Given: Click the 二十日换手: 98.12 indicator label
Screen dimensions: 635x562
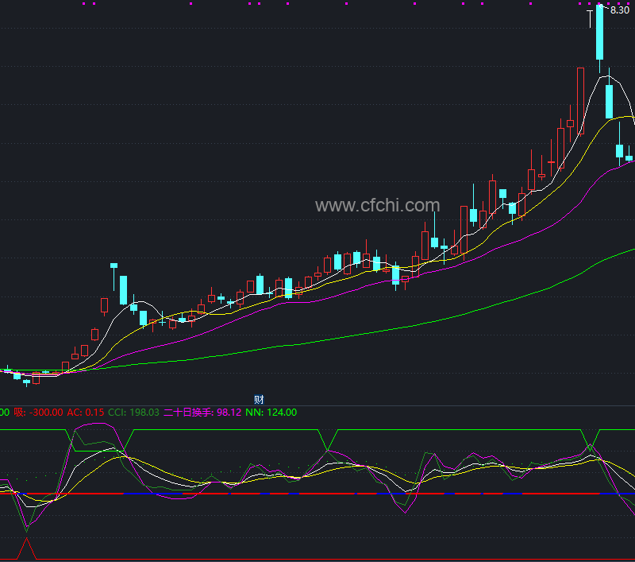Looking at the screenshot, I should pos(202,413).
